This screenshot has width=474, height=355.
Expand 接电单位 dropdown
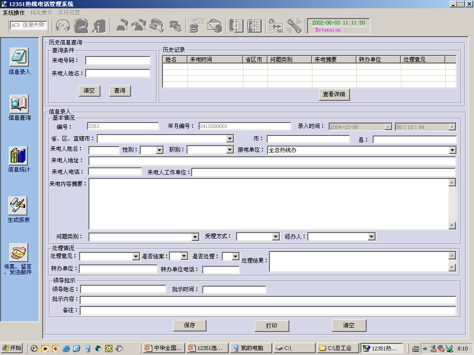coord(452,150)
